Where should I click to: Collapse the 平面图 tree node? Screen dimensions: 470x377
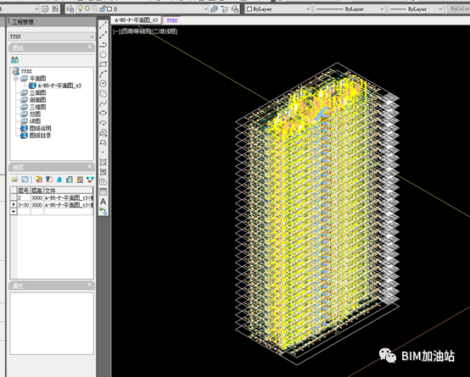(16, 79)
